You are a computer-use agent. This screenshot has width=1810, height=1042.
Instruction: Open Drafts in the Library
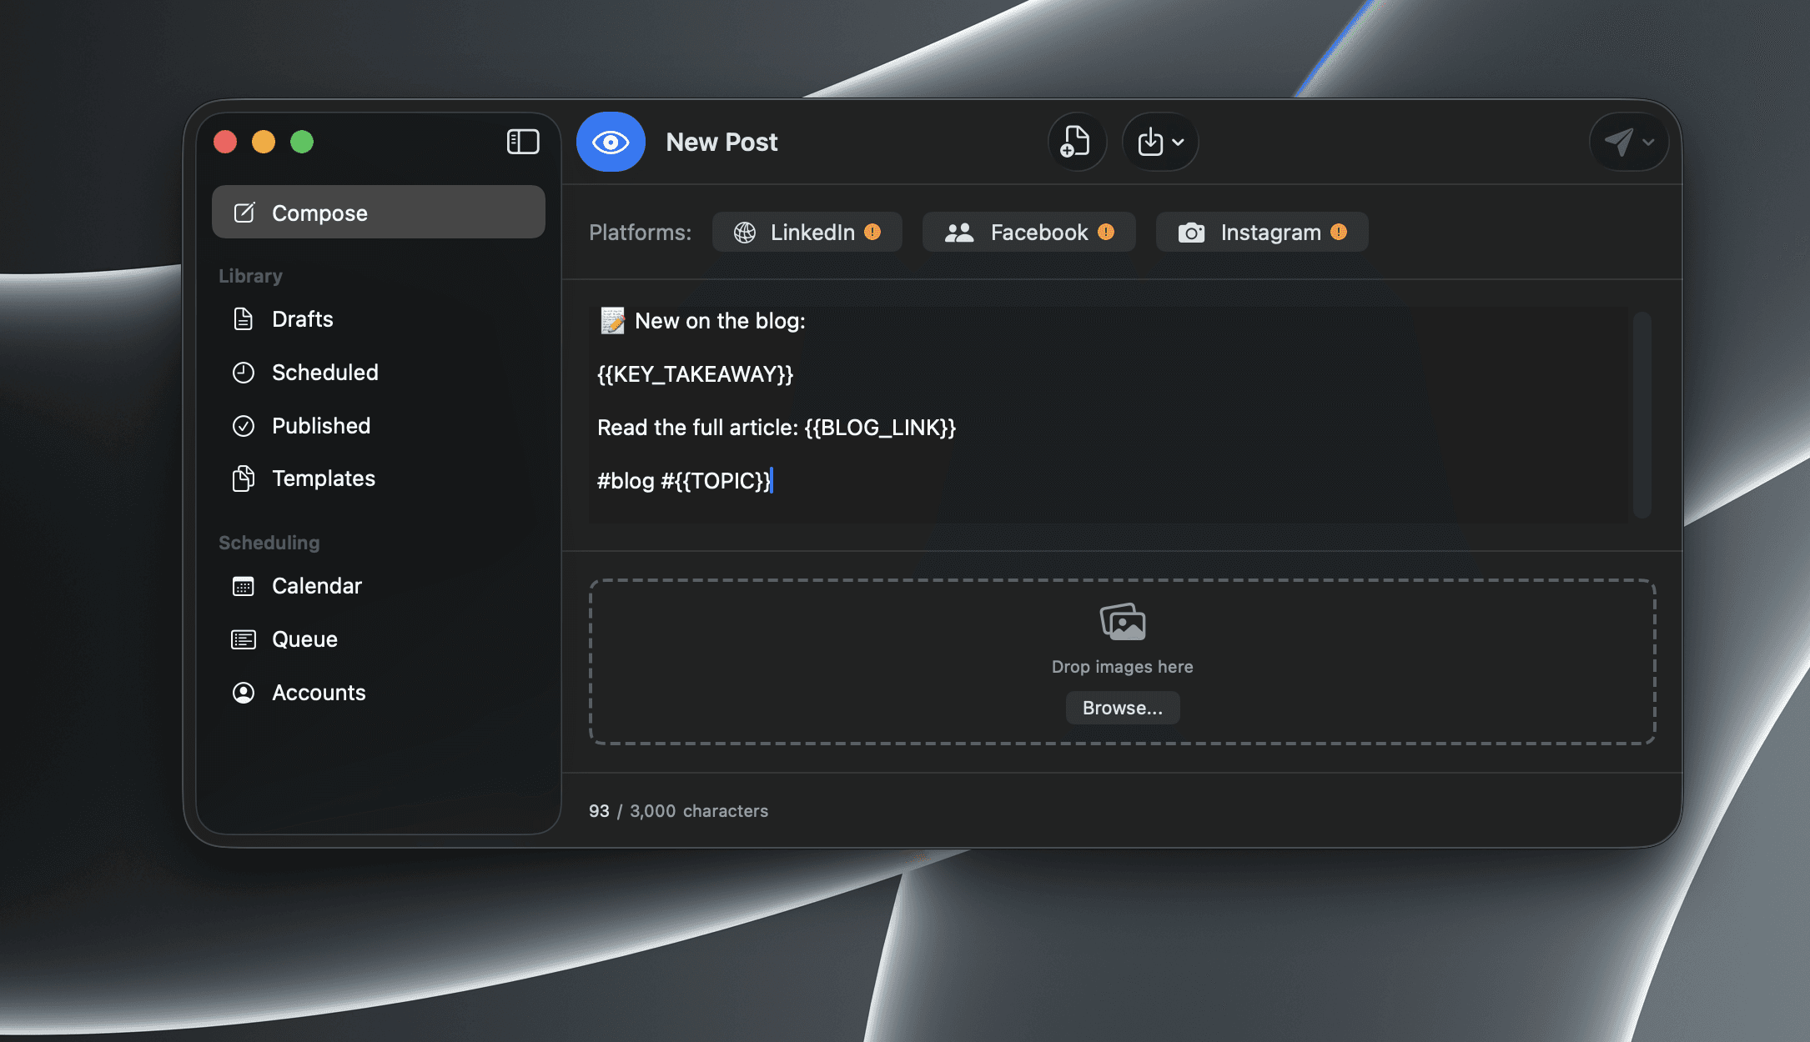tap(302, 319)
